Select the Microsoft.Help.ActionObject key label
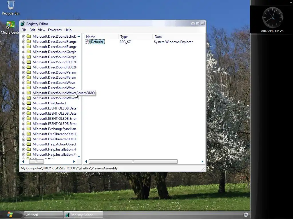The height and width of the screenshot is (219, 293). [54, 144]
